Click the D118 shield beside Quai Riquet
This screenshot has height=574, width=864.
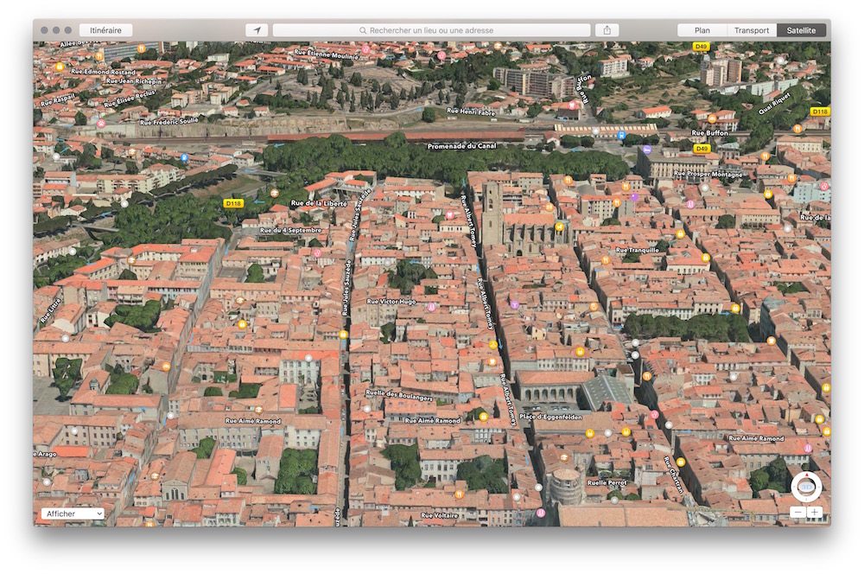click(820, 112)
